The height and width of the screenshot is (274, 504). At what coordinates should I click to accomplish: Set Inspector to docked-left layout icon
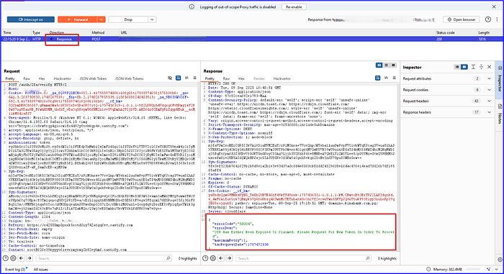pyautogui.click(x=457, y=67)
